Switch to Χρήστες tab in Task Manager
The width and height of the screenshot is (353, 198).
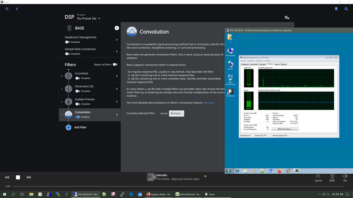click(x=284, y=64)
